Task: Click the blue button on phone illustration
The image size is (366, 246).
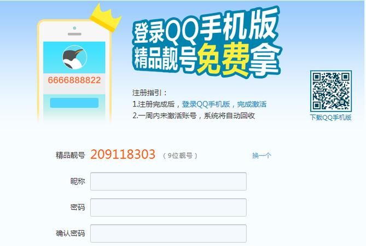Action: (74, 103)
